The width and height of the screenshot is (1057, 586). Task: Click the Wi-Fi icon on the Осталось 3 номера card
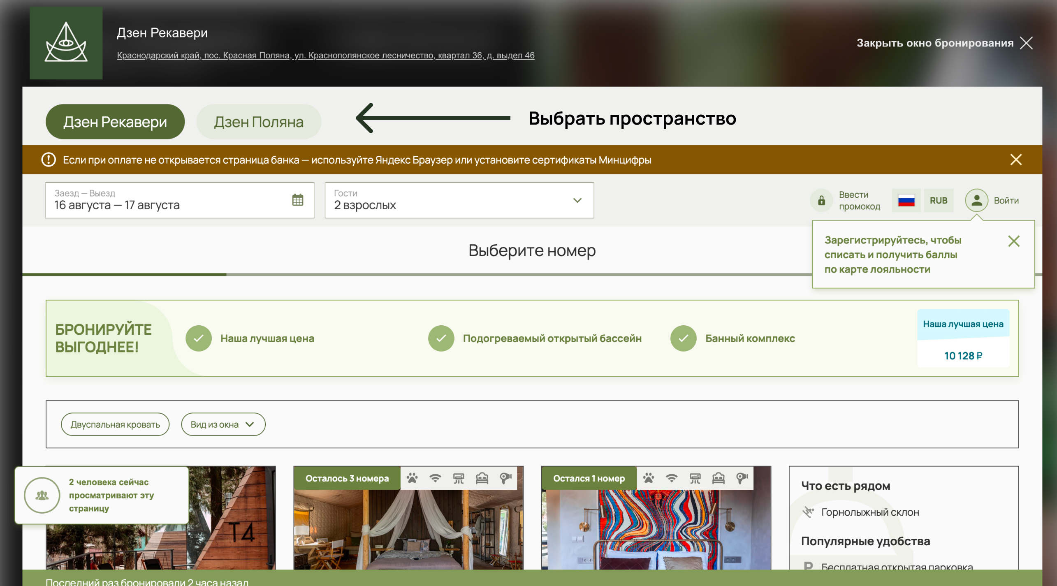[x=435, y=478]
